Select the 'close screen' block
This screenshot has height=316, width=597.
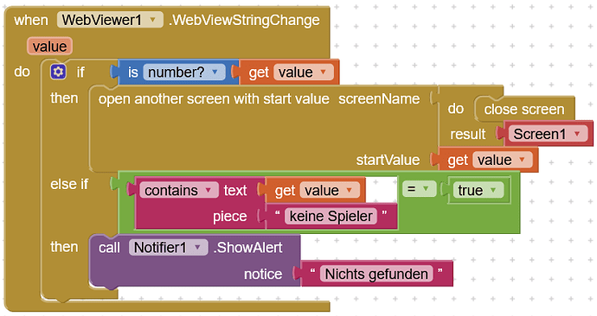[x=524, y=109]
